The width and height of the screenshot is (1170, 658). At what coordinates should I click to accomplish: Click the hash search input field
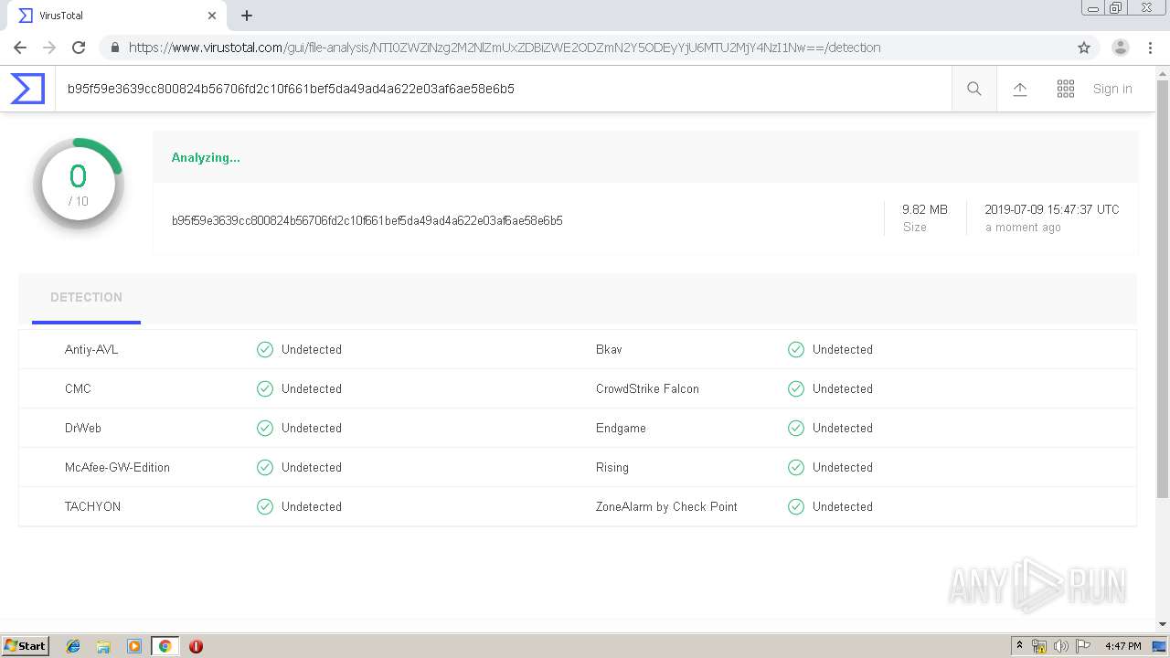pyautogui.click(x=503, y=89)
